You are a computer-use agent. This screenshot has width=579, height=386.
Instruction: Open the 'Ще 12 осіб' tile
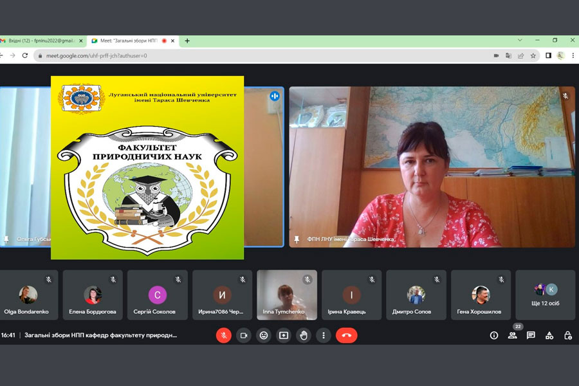pos(546,295)
